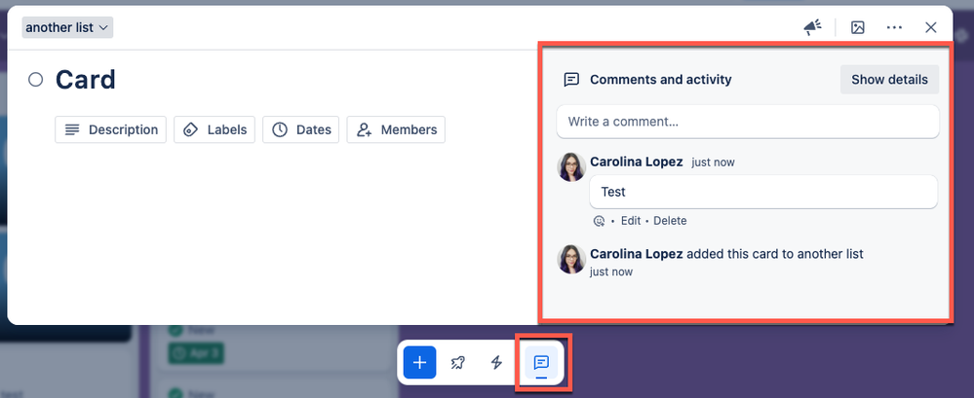This screenshot has height=398, width=974.
Task: Click the "just now" timestamp on the Test comment
Action: (713, 163)
